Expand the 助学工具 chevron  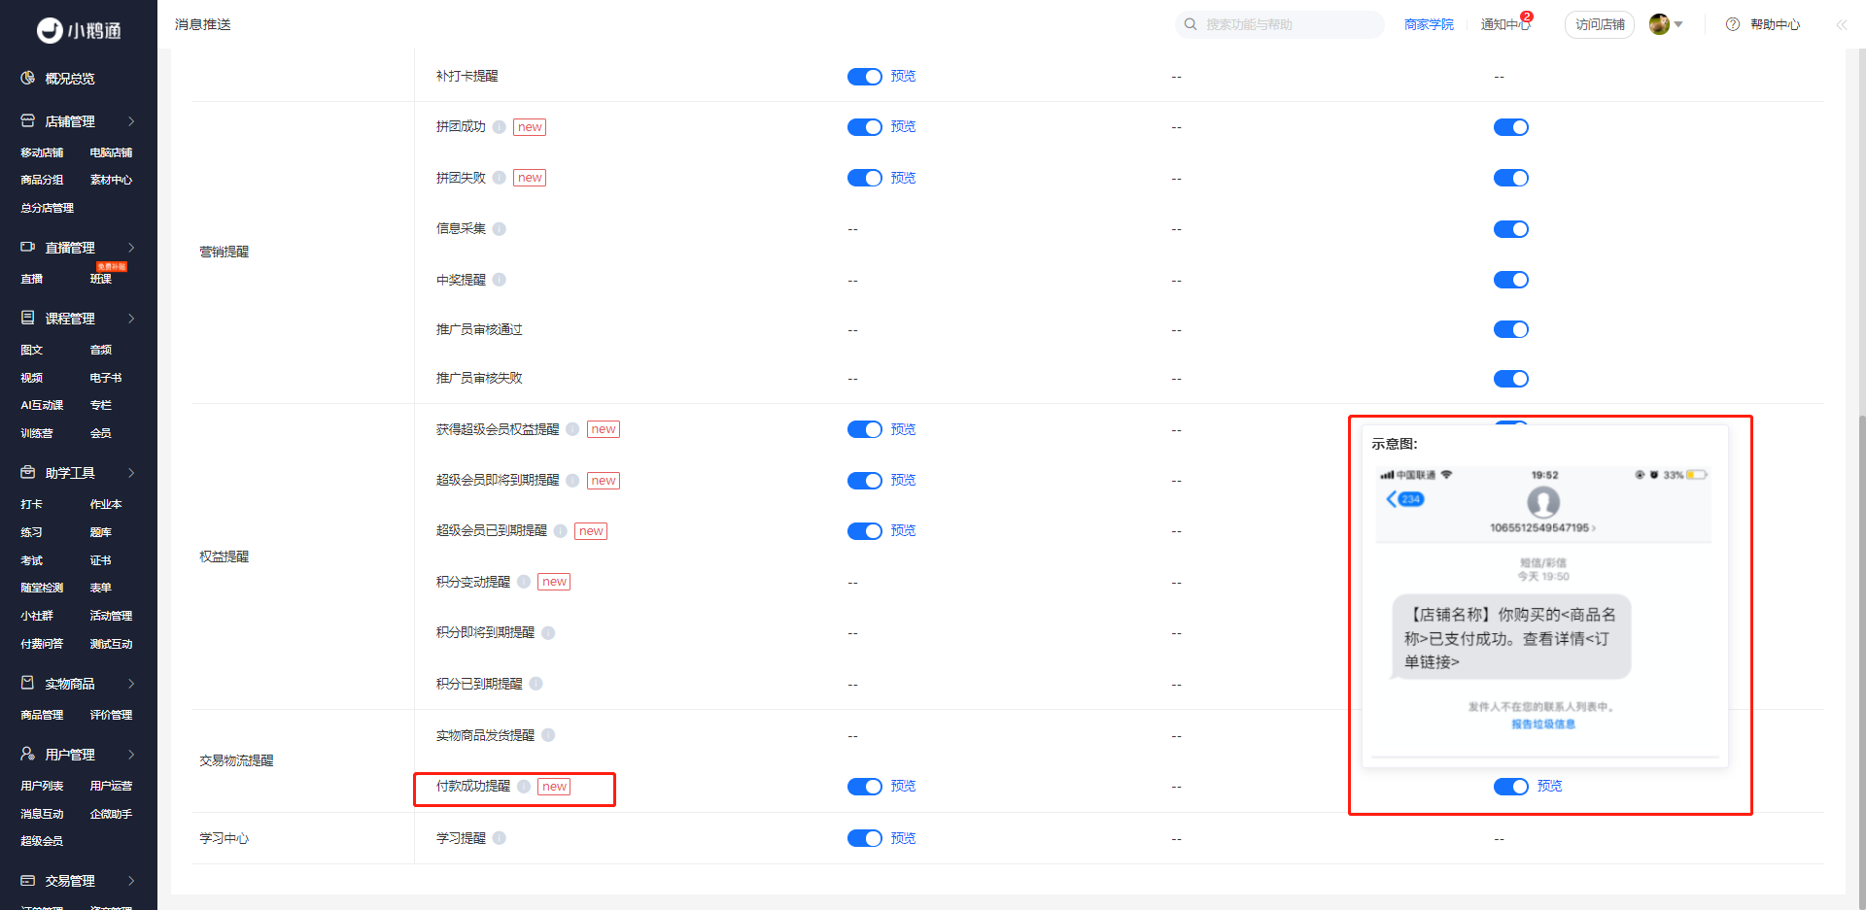point(131,473)
